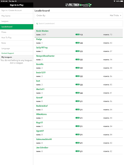Image resolution: width=124 pixels, height=165 pixels.
Task: Click the Order By dropdown arrow
Action: pos(120,15)
